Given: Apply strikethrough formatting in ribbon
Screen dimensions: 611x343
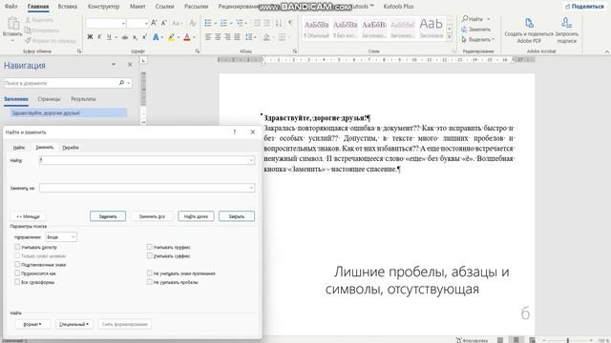Looking at the screenshot, I should 125,37.
